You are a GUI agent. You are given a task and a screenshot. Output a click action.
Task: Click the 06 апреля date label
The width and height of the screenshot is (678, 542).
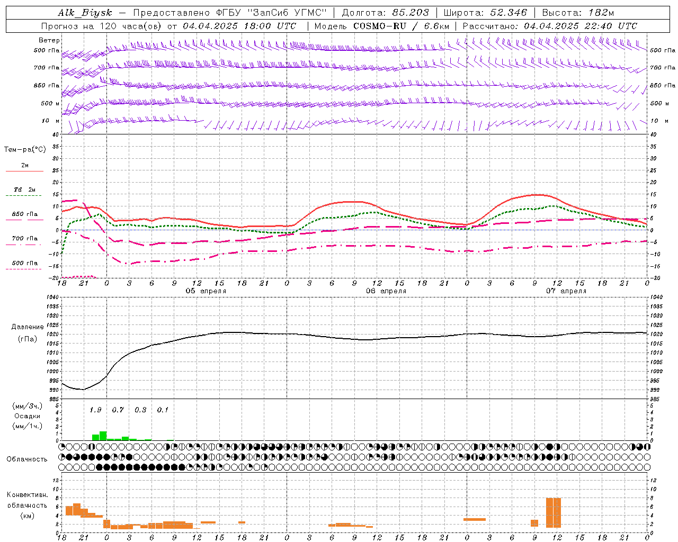pyautogui.click(x=386, y=291)
